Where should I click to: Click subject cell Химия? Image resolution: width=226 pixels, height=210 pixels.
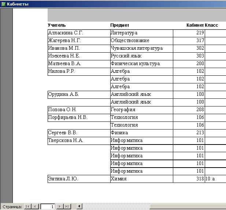(142, 179)
